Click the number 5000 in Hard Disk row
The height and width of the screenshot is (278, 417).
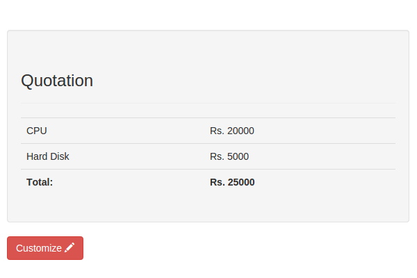pos(238,156)
